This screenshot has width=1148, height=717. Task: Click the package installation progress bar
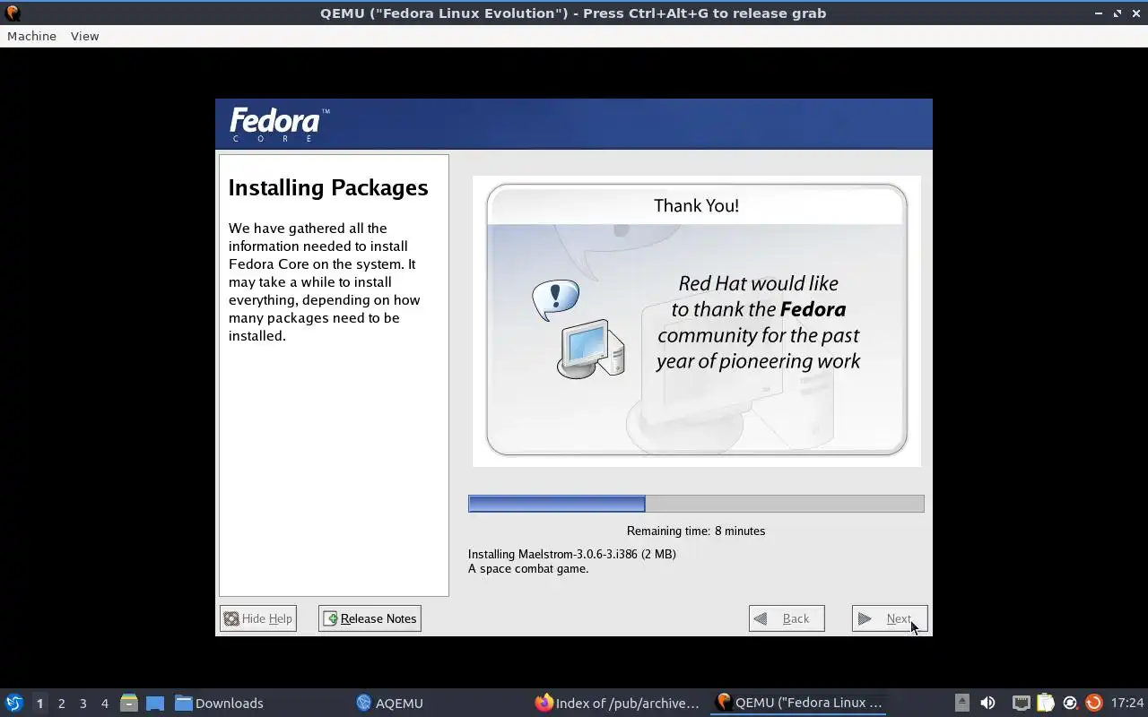pos(696,504)
